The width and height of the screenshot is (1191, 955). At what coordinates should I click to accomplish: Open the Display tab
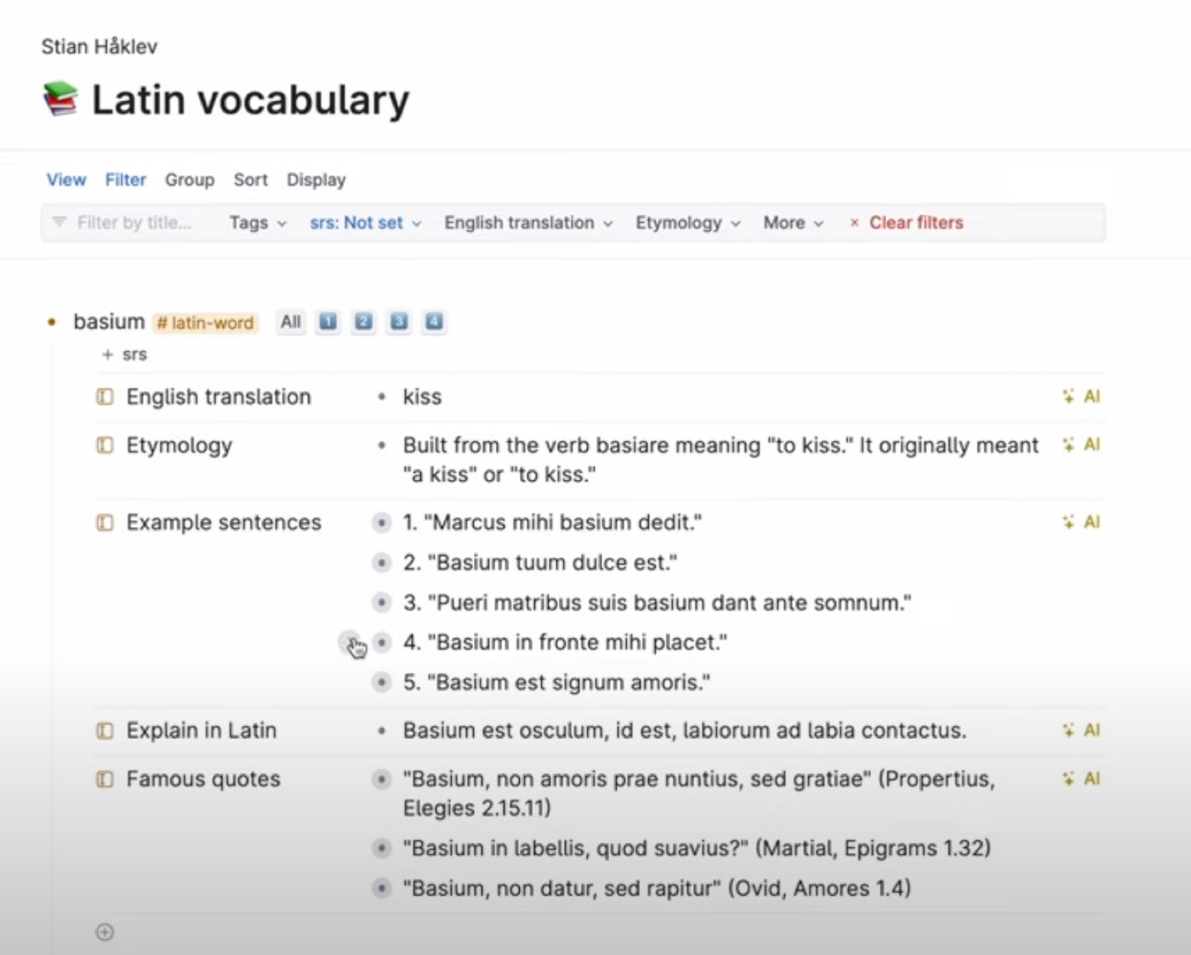pyautogui.click(x=316, y=180)
